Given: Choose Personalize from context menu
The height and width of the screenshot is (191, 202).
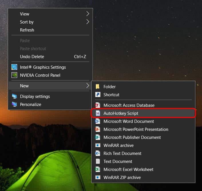Looking at the screenshot, I should coord(50,104).
